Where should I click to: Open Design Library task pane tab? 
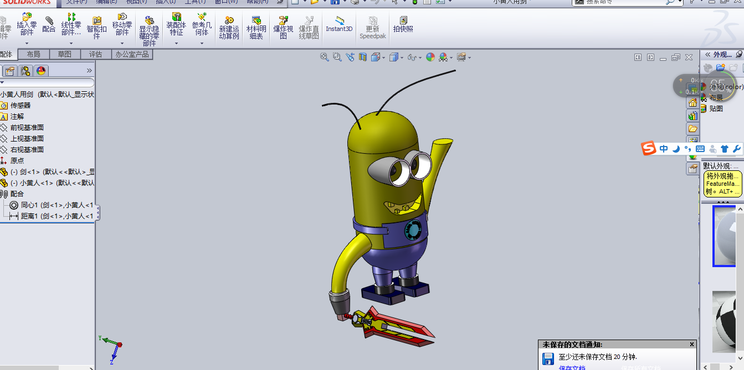(x=692, y=116)
